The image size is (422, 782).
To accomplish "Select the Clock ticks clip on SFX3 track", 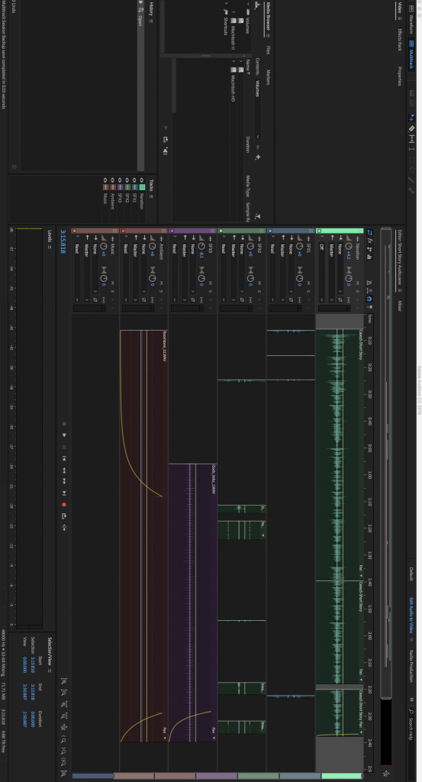I will pos(192,603).
